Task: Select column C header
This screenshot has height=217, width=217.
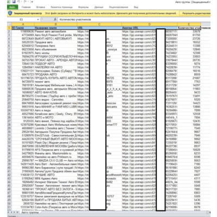Action: coord(99,24)
